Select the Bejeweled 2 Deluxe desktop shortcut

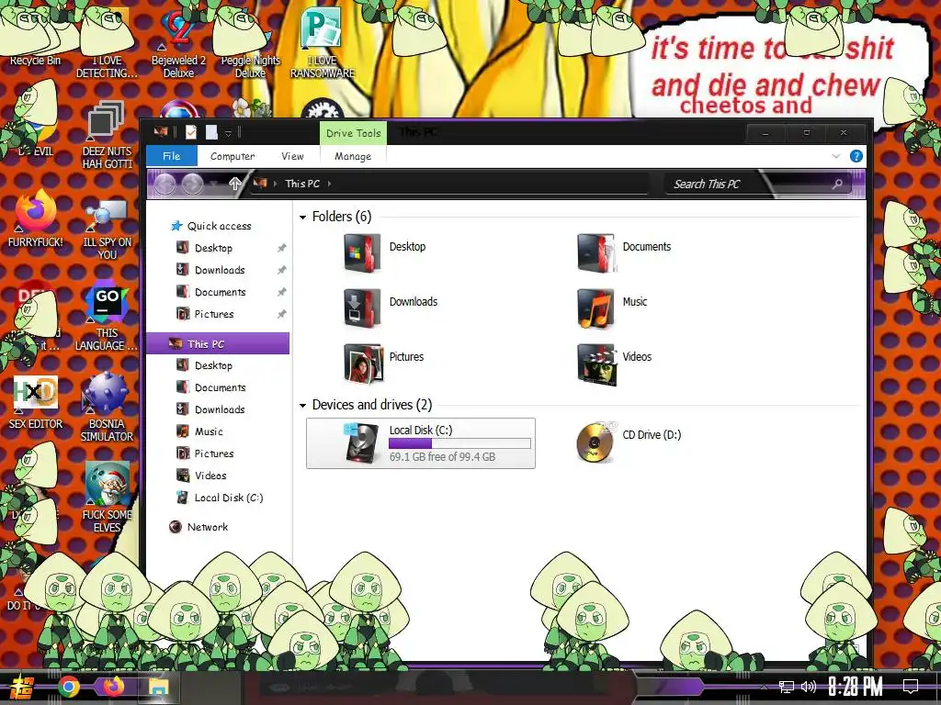(178, 42)
